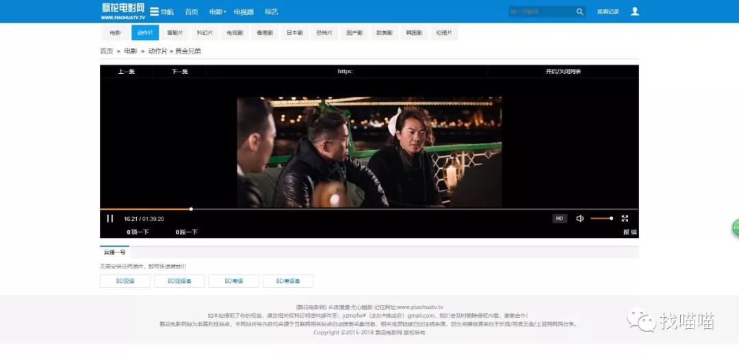Select the 动作片 category tab
Viewport: 739px width, 354px height.
tap(145, 33)
